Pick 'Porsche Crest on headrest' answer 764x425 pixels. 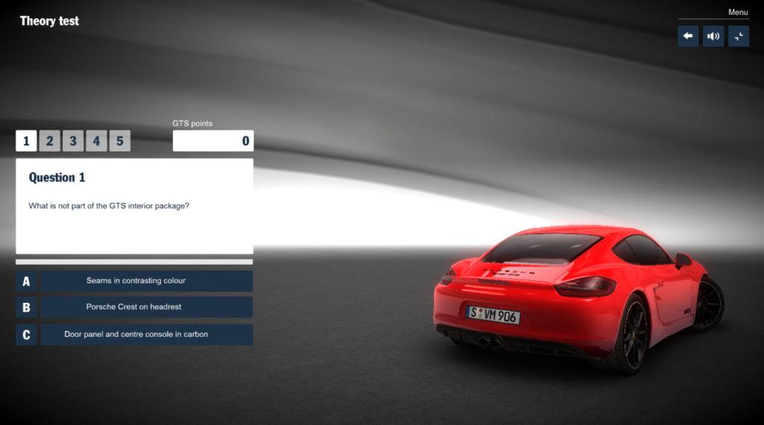tap(146, 307)
